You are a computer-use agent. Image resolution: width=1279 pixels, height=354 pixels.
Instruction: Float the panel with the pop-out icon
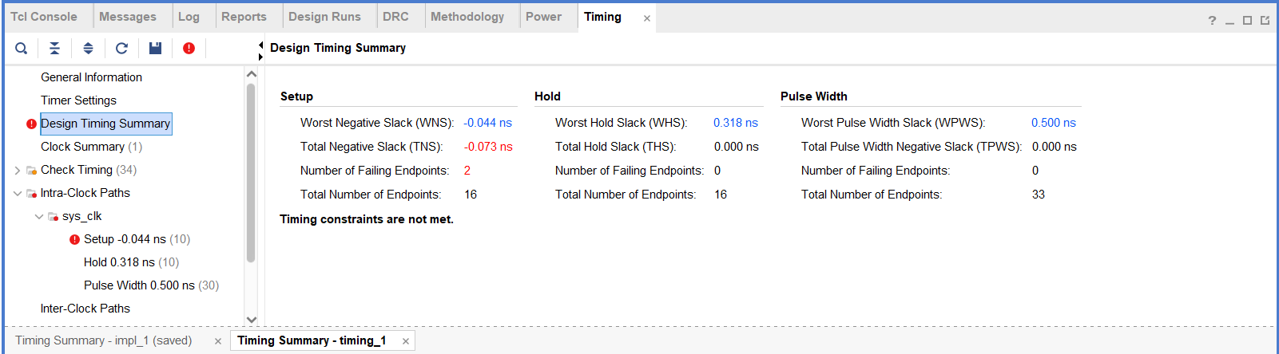point(1265,21)
